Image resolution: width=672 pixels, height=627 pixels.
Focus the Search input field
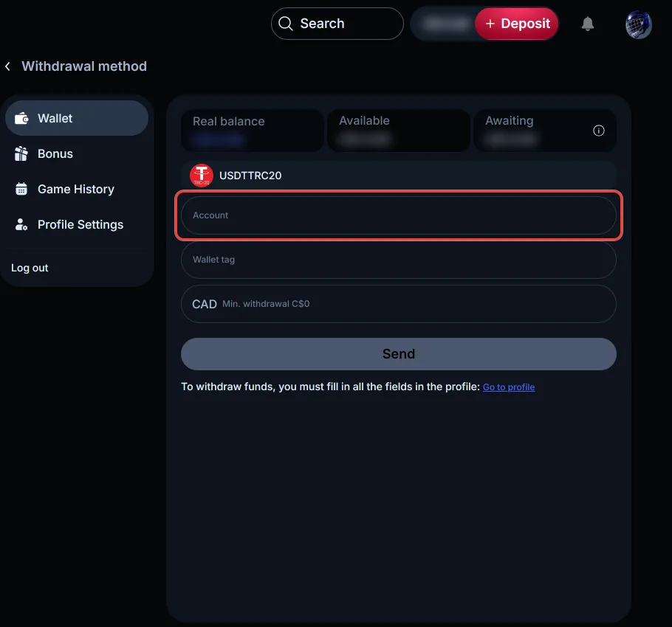(337, 24)
